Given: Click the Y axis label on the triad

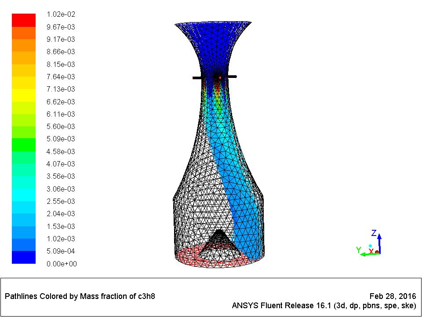Looking at the screenshot, I should (x=359, y=250).
